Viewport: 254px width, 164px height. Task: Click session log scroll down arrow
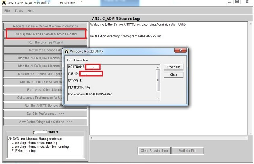point(251,133)
